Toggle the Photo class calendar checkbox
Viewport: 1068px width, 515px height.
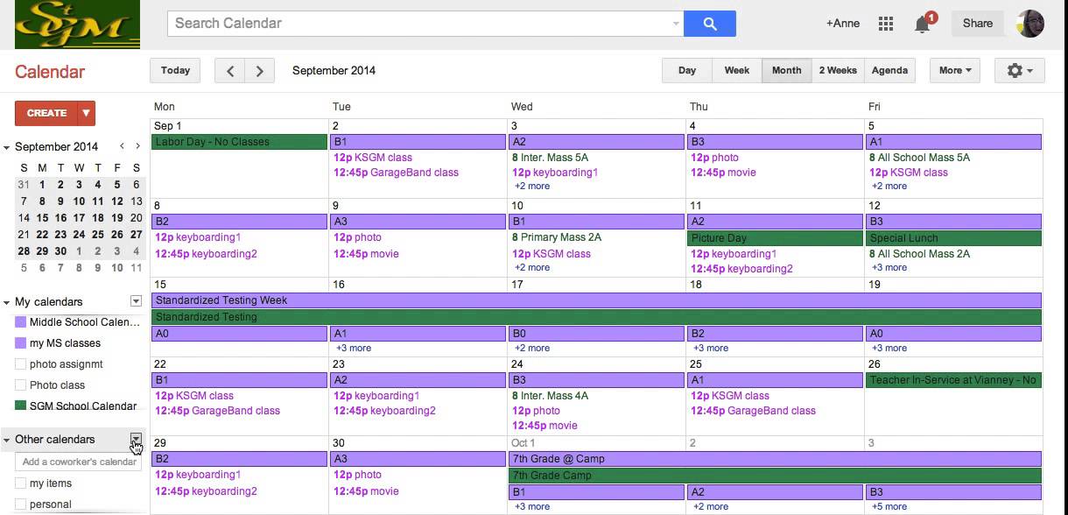(21, 385)
